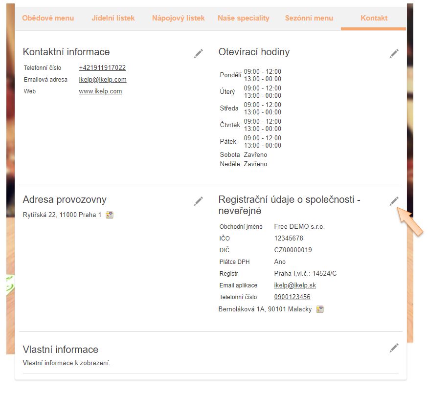Select the Nápojový lístek tab
The image size is (428, 393).
[178, 18]
